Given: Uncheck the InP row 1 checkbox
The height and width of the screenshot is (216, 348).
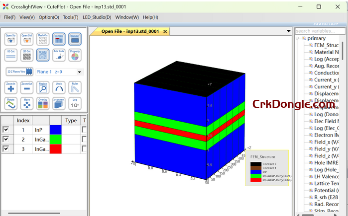Looking at the screenshot, I should pyautogui.click(x=6, y=130).
